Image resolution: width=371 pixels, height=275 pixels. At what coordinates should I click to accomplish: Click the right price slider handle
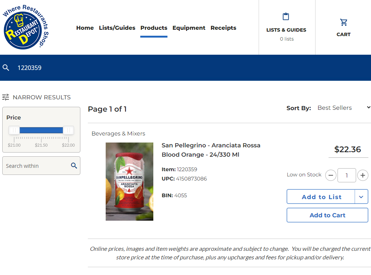tap(68, 130)
